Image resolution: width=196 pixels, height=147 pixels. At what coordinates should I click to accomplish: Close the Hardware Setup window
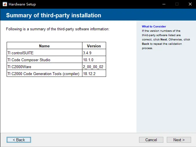click(190, 4)
